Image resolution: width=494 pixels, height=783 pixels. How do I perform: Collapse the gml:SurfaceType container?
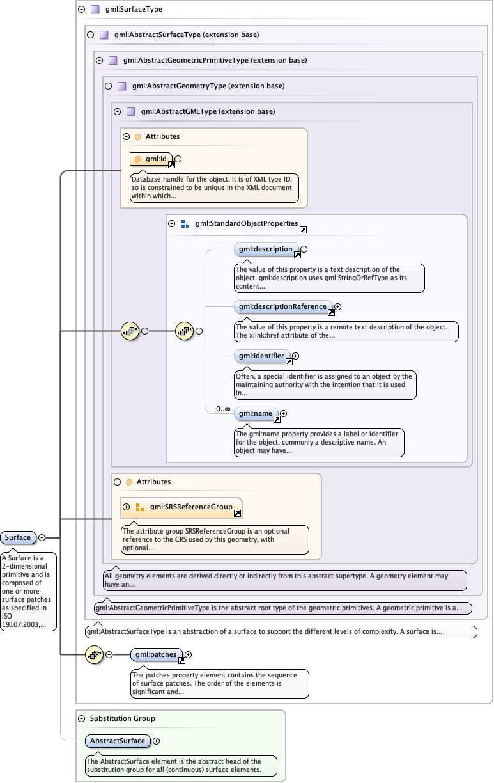(x=81, y=10)
